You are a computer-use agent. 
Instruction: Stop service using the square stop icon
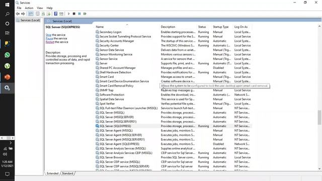click(x=74, y=14)
